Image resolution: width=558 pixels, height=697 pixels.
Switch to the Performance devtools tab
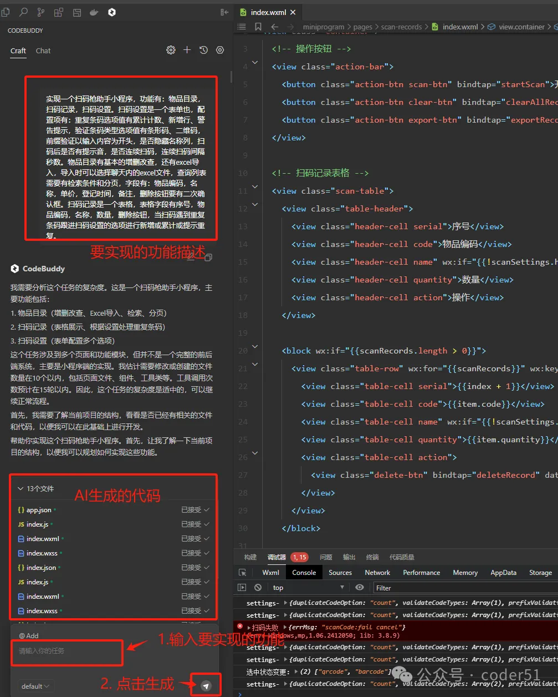pyautogui.click(x=422, y=572)
